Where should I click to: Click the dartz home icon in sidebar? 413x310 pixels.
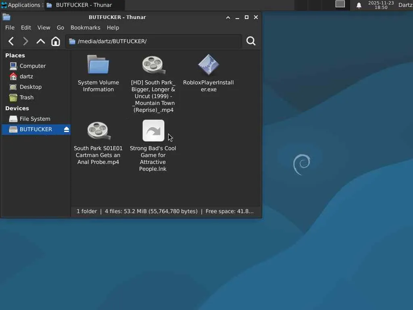(x=13, y=76)
